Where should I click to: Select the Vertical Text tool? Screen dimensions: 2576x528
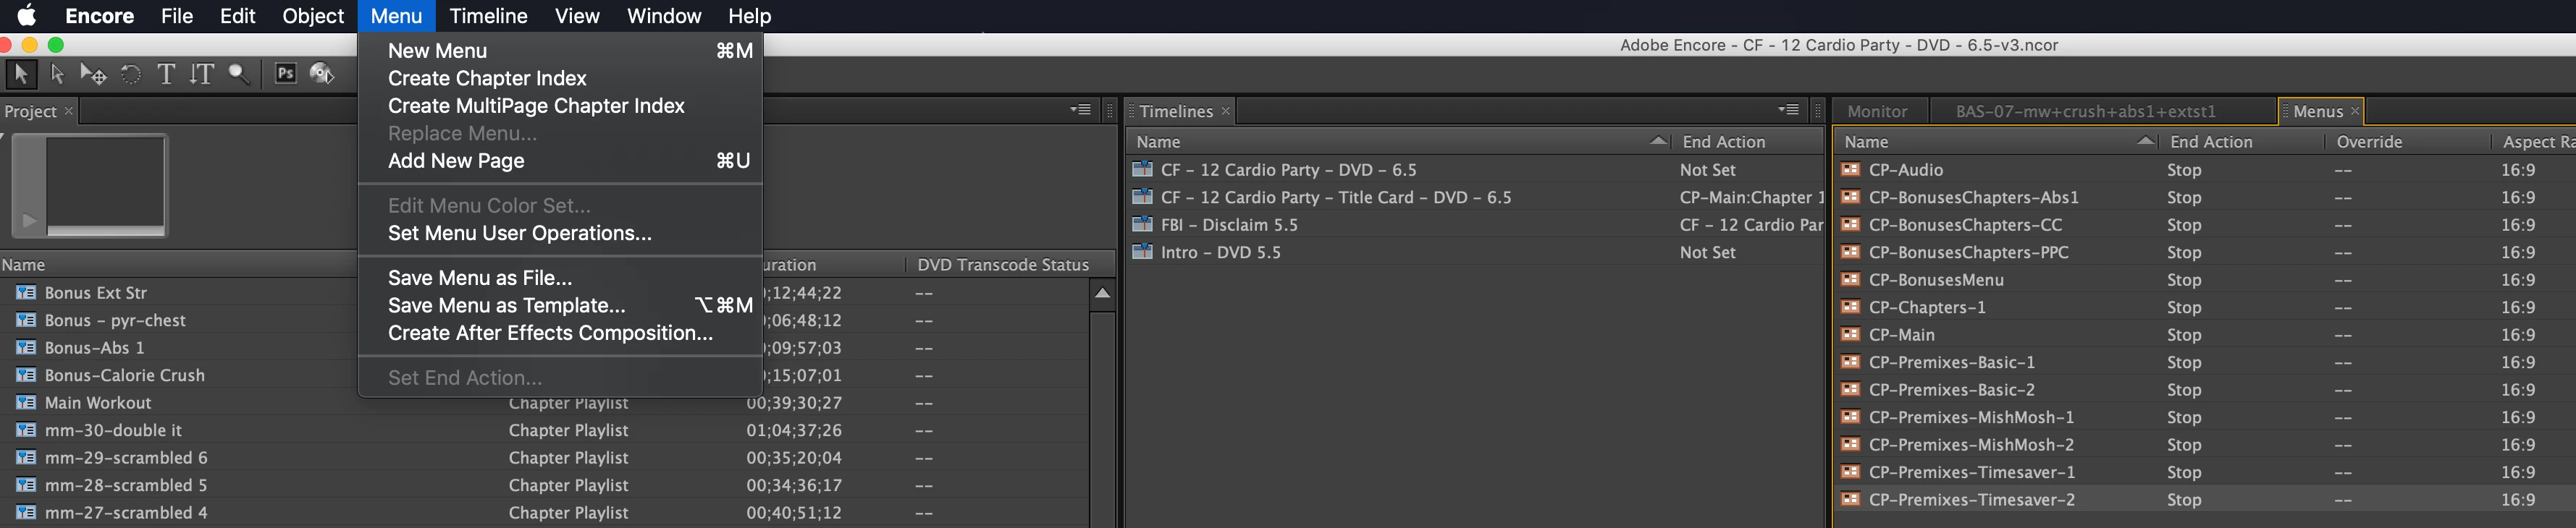pos(201,74)
